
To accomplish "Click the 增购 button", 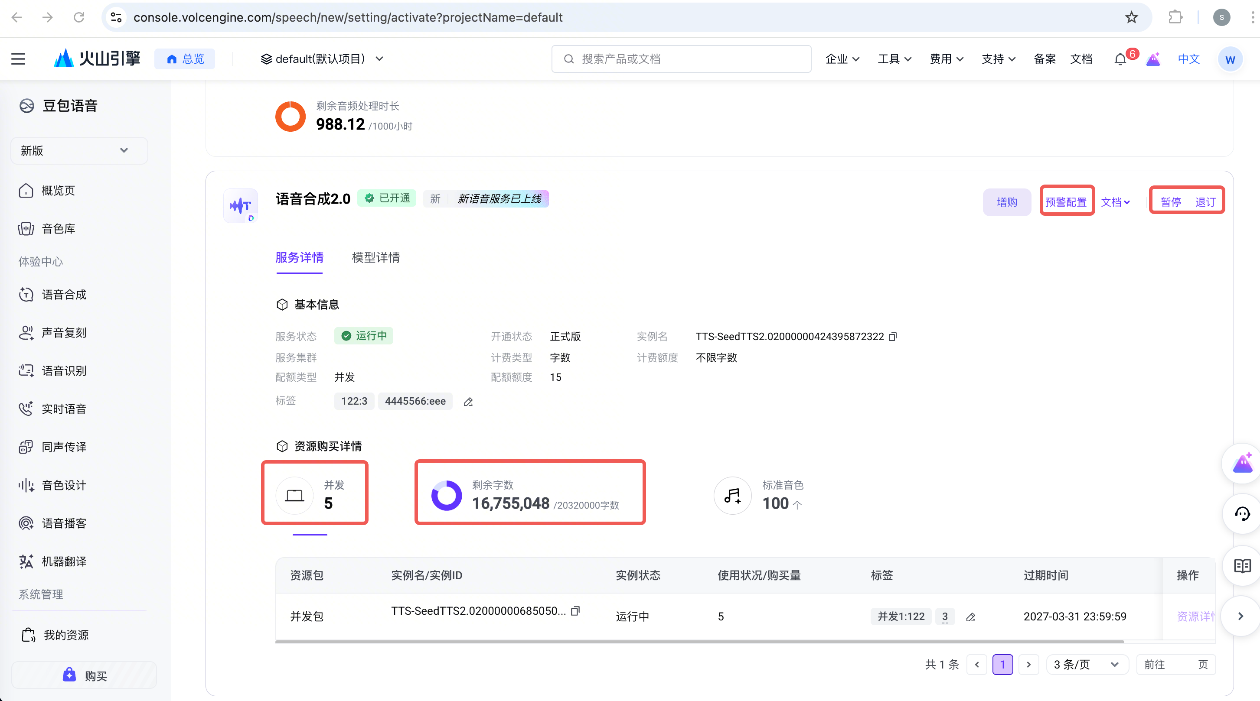I will point(1007,202).
